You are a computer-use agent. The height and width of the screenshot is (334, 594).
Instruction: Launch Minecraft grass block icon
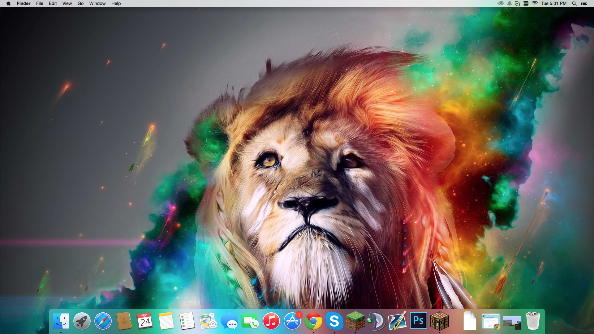pos(355,321)
